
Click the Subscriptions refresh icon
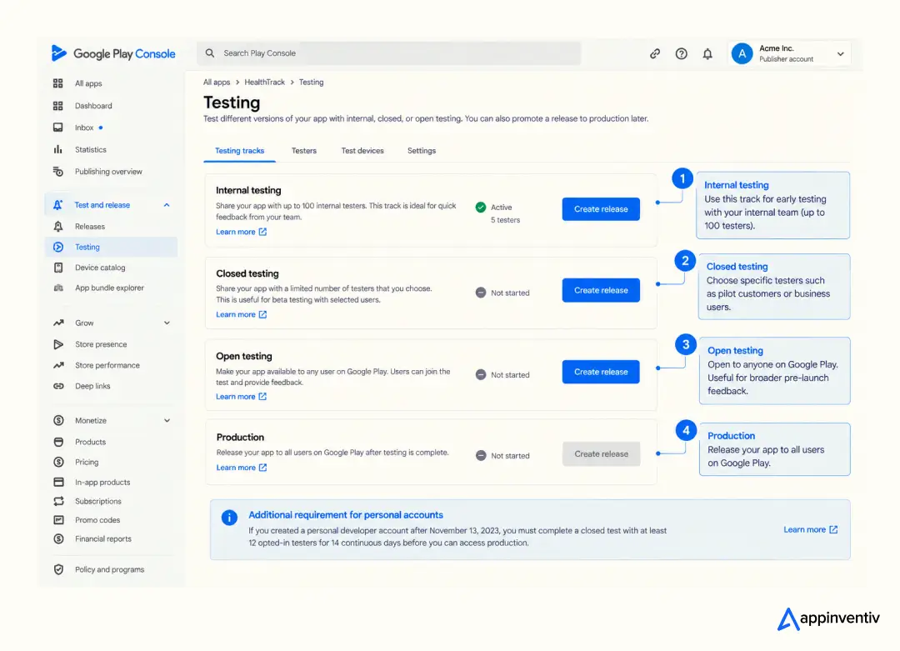tap(58, 501)
